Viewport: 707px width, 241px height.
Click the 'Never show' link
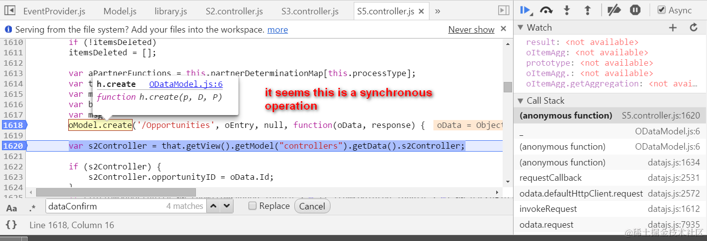[471, 30]
